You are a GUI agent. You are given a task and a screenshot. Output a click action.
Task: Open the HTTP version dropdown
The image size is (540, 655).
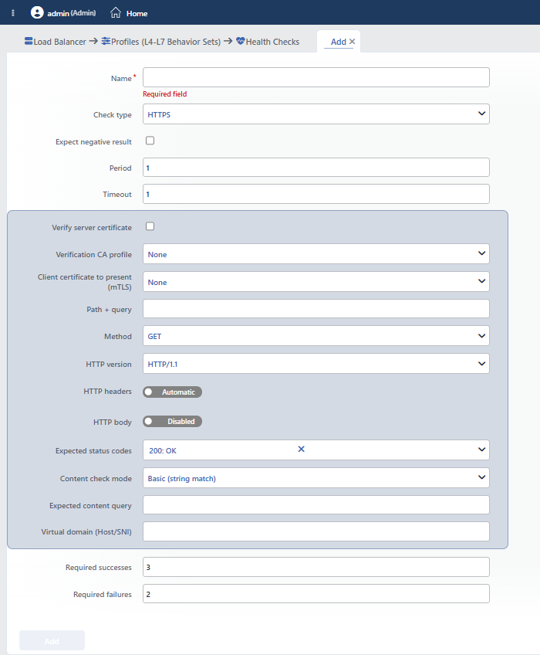pos(316,364)
